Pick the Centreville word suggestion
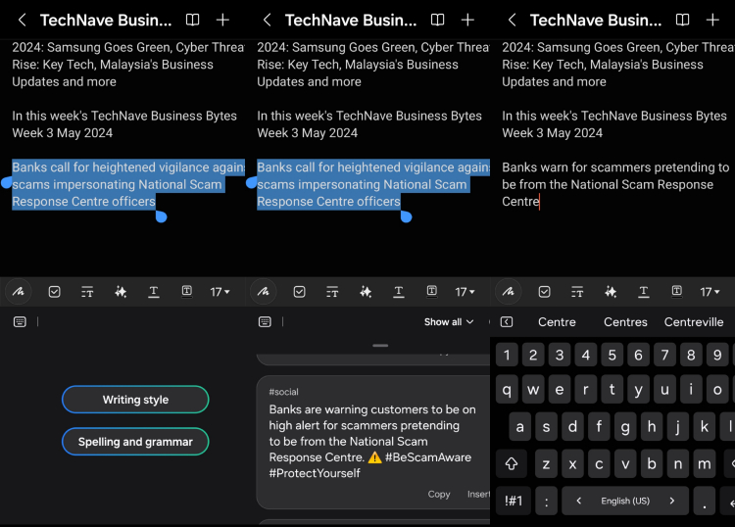 point(694,322)
